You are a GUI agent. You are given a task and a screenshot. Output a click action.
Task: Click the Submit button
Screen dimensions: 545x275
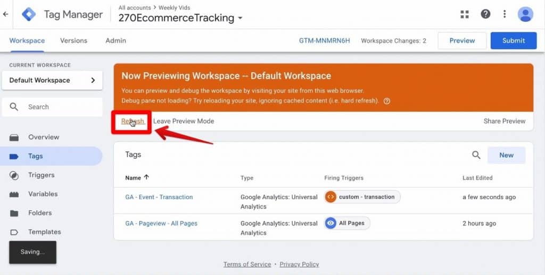coord(513,40)
